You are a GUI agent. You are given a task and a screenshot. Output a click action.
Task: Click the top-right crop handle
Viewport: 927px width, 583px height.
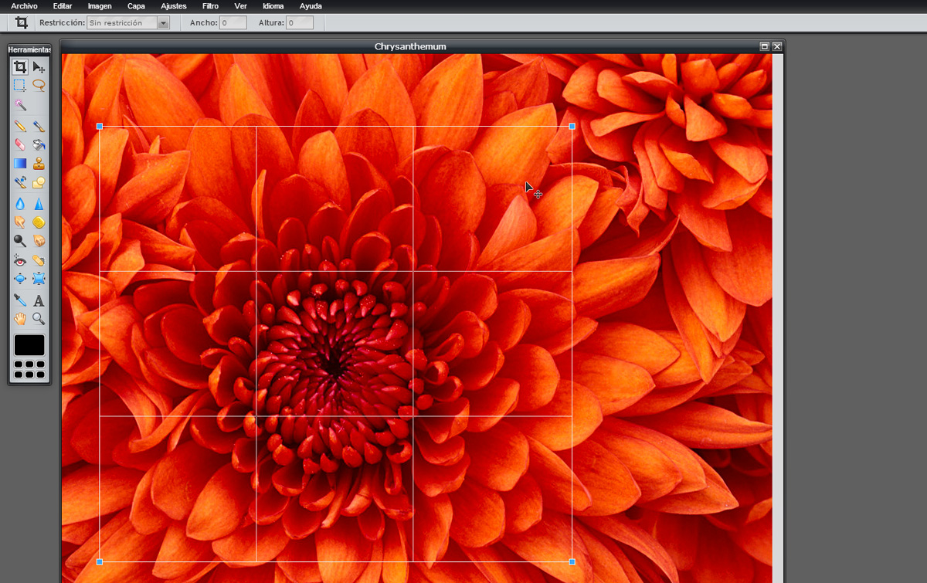pos(572,126)
